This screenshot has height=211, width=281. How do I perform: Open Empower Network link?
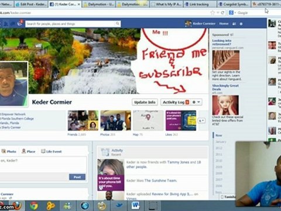[13, 114]
